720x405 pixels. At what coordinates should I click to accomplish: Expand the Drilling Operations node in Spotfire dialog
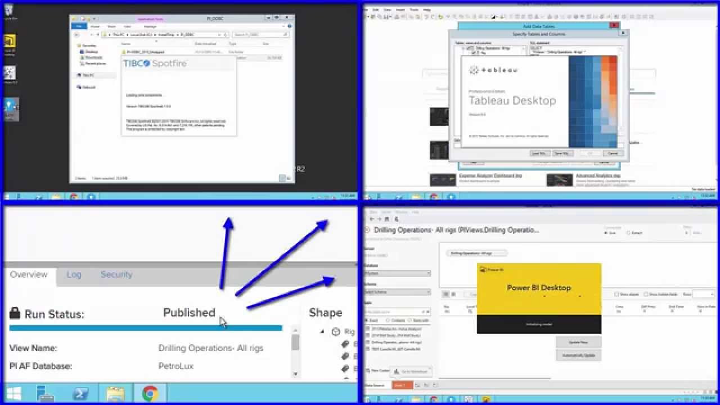(462, 49)
